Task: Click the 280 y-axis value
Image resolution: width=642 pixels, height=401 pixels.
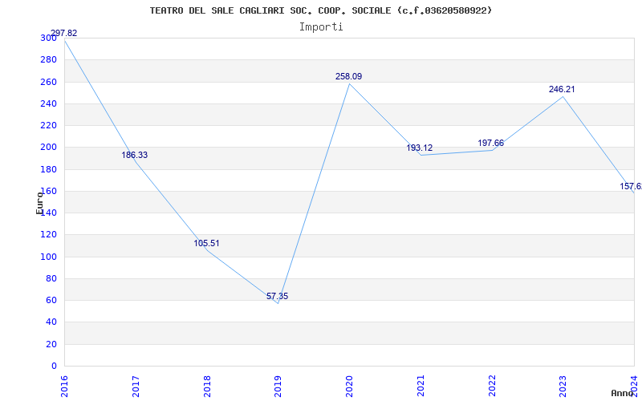Action: pyautogui.click(x=48, y=60)
